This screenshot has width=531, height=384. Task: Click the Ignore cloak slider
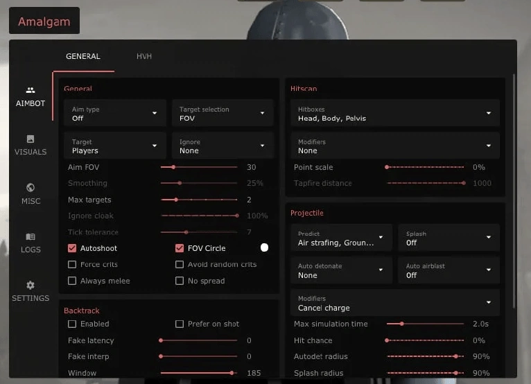[x=199, y=216]
